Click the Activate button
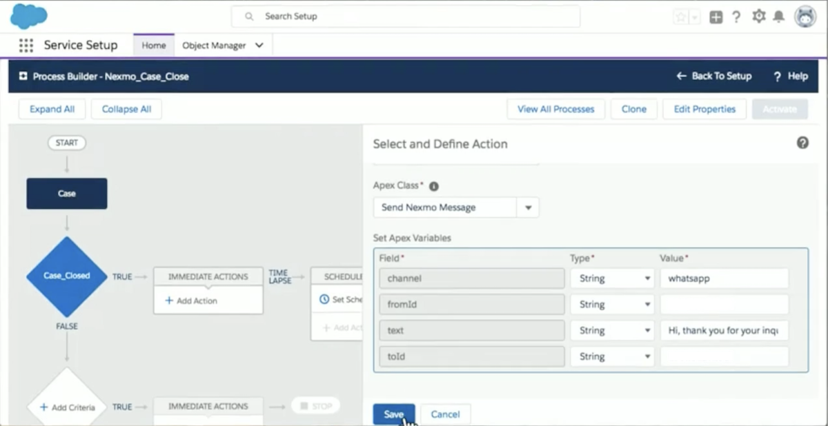This screenshot has height=426, width=828. click(780, 109)
